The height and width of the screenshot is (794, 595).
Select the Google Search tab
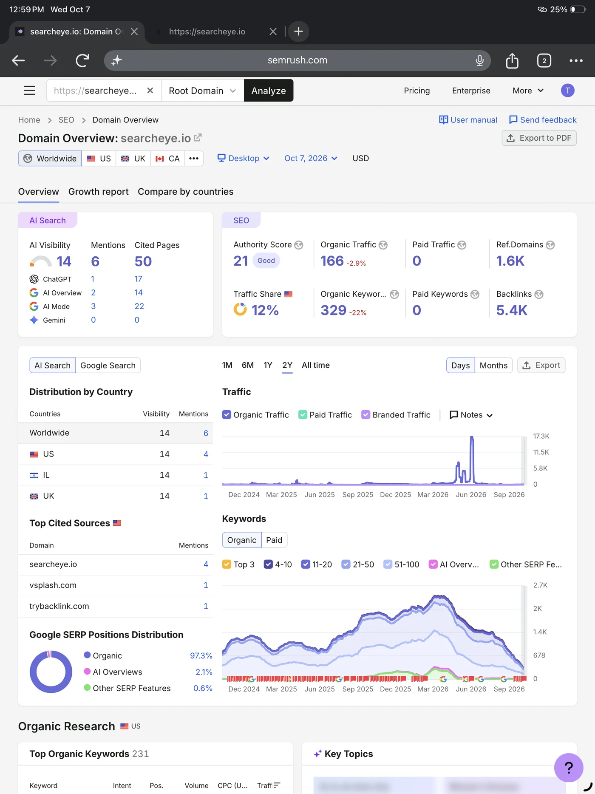coord(108,366)
